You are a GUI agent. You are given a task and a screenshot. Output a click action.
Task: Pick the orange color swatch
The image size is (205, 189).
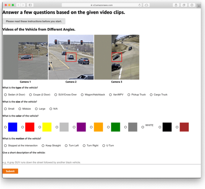pyautogui.click(x=98, y=127)
